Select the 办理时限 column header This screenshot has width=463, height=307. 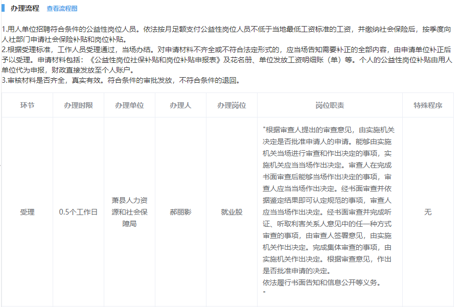[78, 105]
